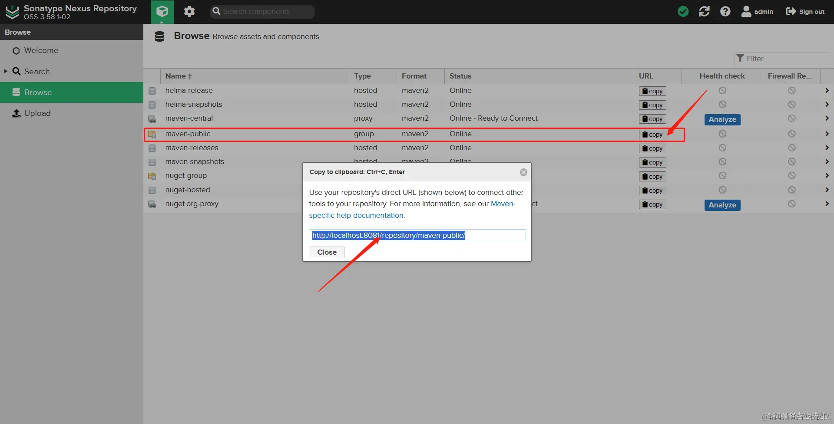Sign out of Nexus Repository
The height and width of the screenshot is (424, 834).
tap(805, 12)
